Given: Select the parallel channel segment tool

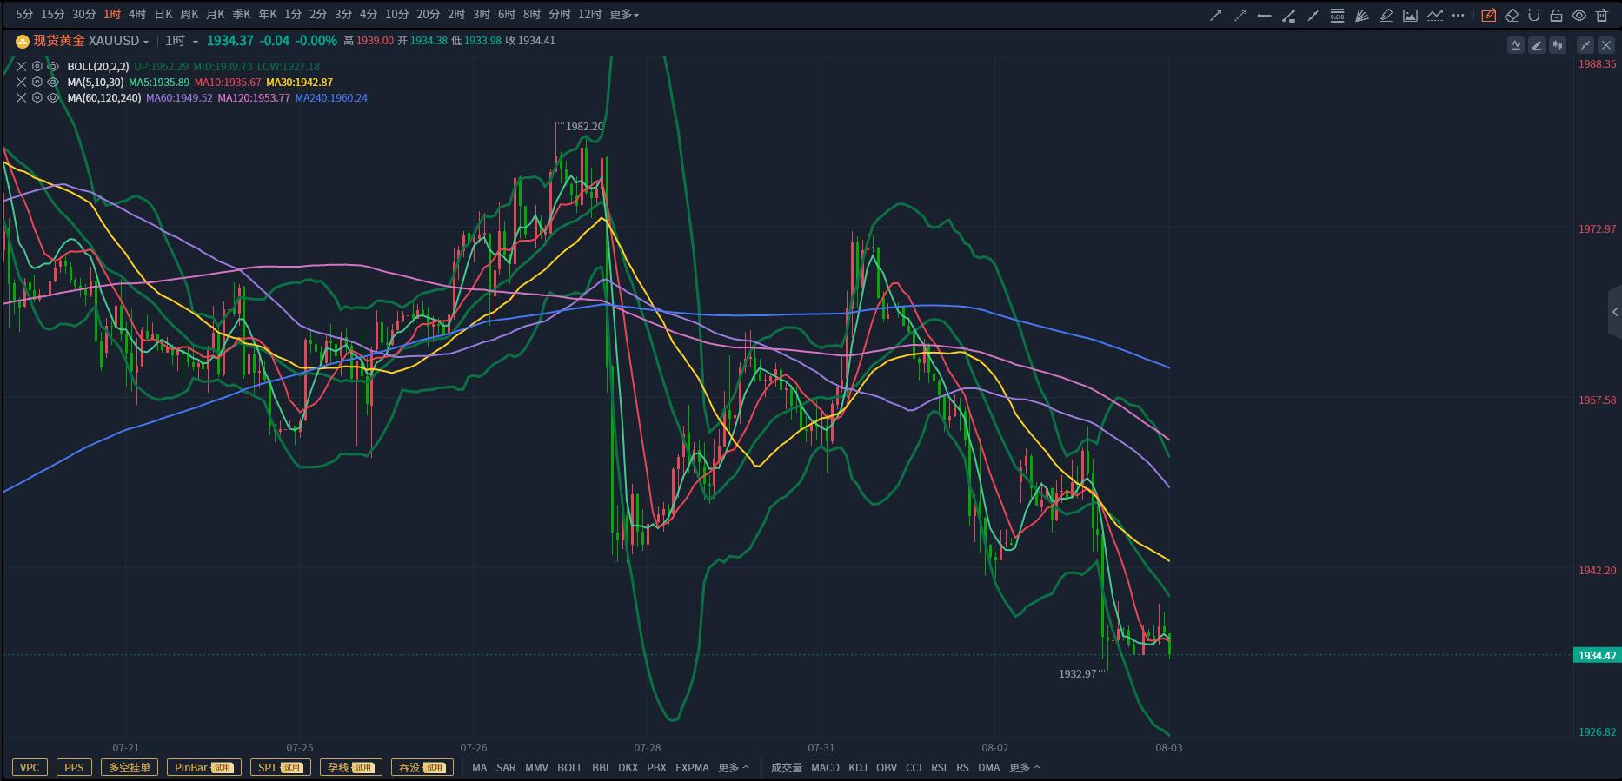Looking at the screenshot, I should tap(1313, 15).
